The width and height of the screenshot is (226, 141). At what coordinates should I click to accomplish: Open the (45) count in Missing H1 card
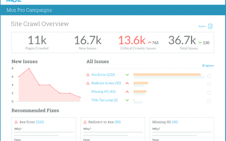175,122
